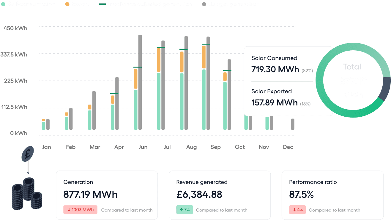Click the light green legend dot
This screenshot has width=391, height=220.
(3, 4)
